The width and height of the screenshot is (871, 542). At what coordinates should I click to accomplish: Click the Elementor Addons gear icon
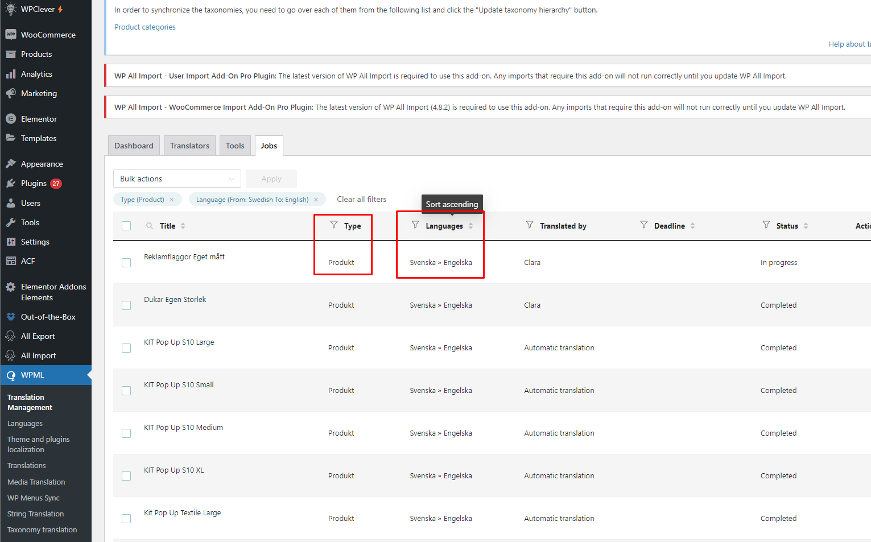[x=11, y=287]
